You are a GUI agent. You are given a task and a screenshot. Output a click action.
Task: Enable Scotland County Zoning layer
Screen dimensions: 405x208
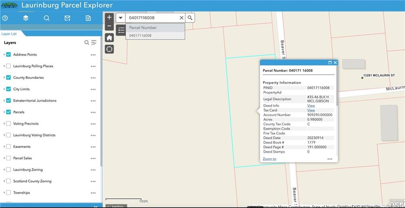(9, 181)
